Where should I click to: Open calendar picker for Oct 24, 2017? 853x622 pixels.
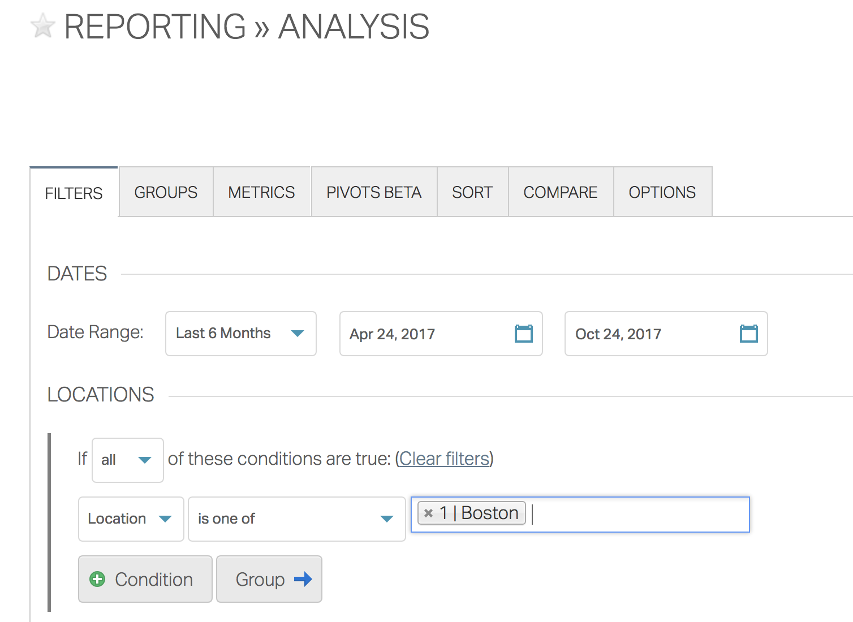click(x=748, y=334)
